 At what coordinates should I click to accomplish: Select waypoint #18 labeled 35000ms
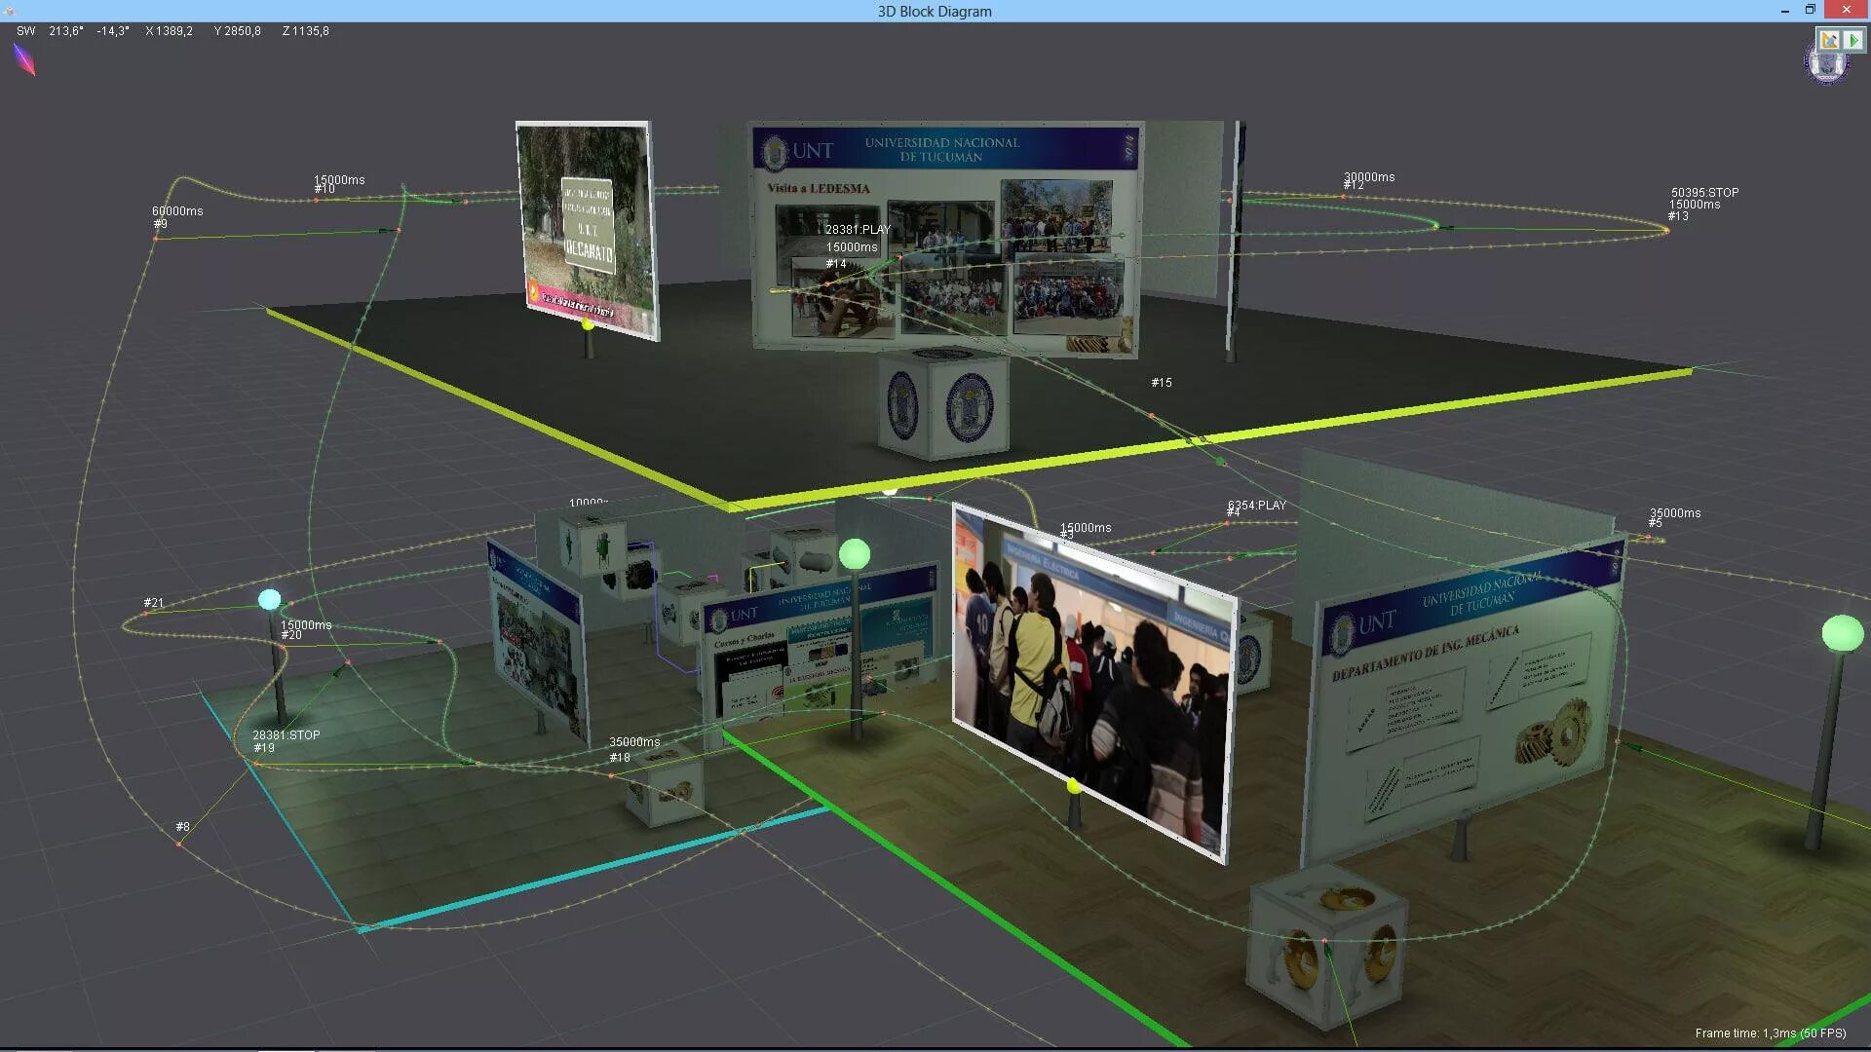tap(611, 775)
